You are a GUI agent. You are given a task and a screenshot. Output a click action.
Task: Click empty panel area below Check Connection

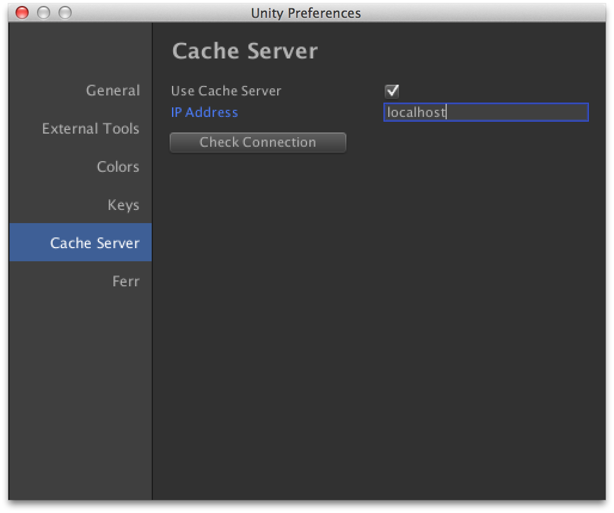379,325
